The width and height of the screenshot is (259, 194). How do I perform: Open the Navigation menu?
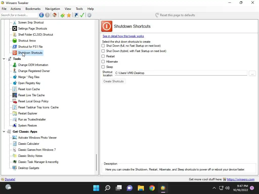coord(53,9)
